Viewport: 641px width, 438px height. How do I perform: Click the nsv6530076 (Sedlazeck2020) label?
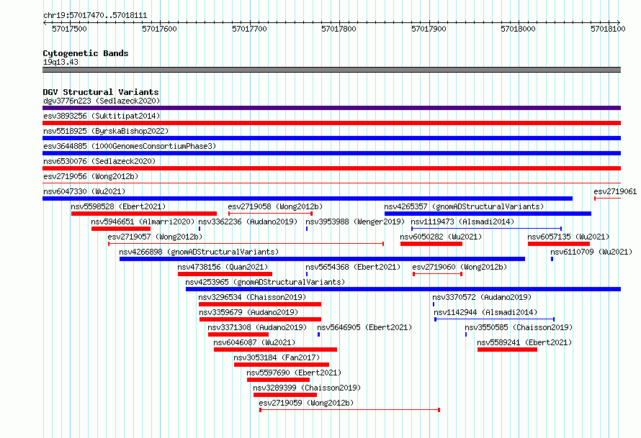[99, 161]
